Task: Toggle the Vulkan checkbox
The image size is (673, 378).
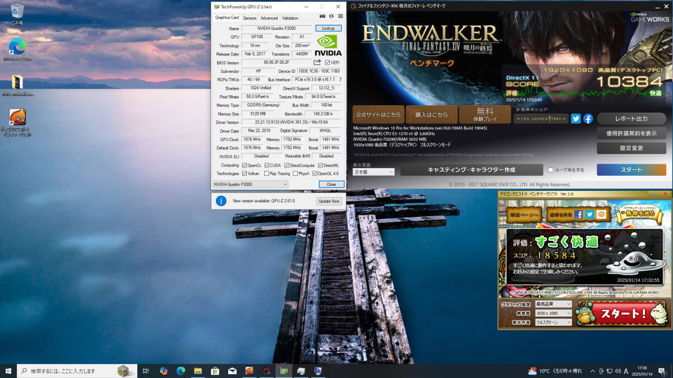Action: click(245, 174)
